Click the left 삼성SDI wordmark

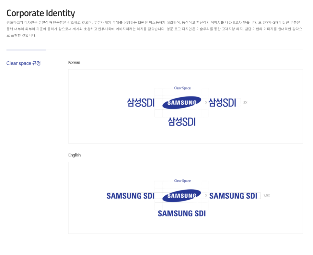point(141,103)
